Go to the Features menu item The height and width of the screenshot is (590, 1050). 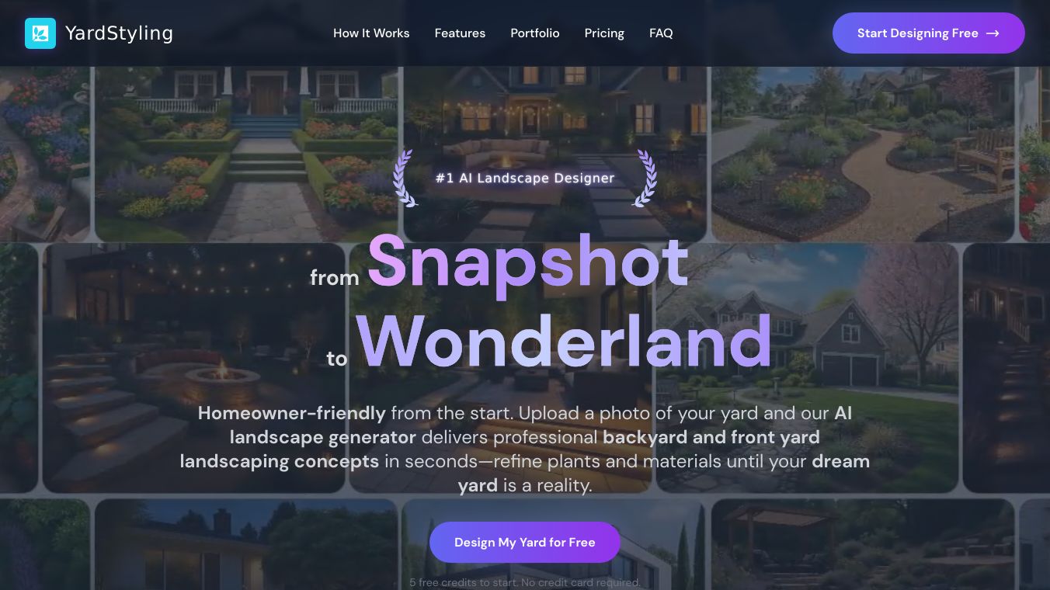tap(460, 33)
